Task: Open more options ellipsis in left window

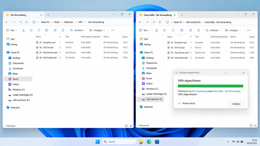Action: pos(113,30)
